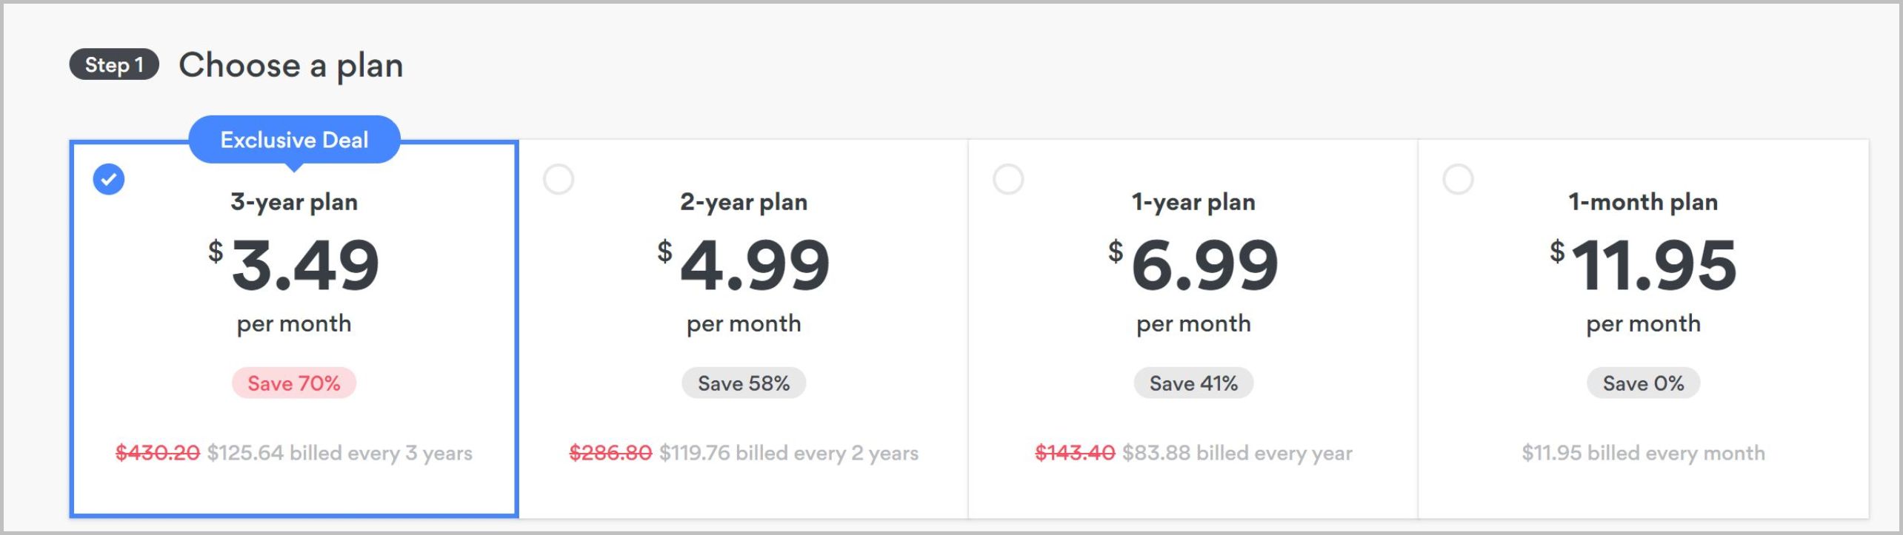The image size is (1903, 535).
Task: Click the Choose a plan heading
Action: [x=291, y=65]
